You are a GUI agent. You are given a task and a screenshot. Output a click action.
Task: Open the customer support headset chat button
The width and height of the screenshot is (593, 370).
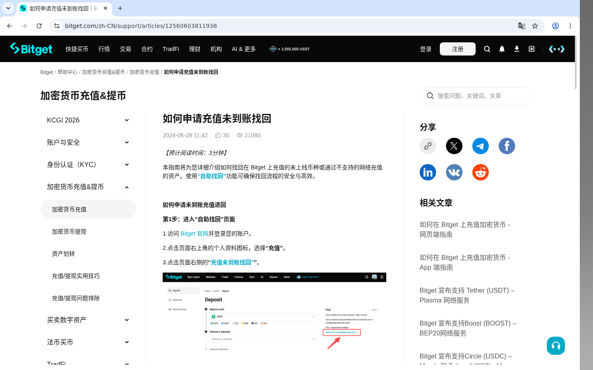pos(556,346)
